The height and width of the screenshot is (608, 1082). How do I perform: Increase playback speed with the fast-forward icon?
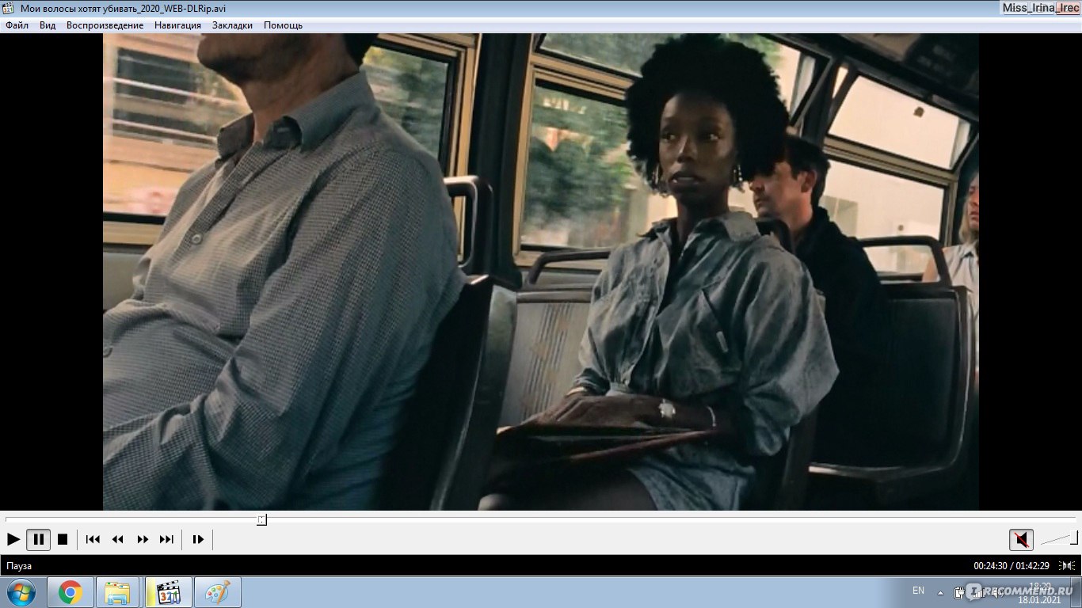point(143,540)
